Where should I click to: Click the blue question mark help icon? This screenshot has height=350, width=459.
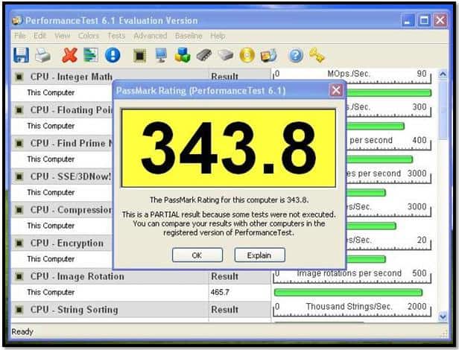296,54
